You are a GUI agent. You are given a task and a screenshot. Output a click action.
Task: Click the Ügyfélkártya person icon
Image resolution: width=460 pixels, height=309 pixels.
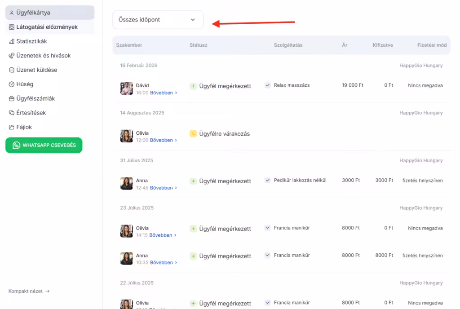point(12,13)
